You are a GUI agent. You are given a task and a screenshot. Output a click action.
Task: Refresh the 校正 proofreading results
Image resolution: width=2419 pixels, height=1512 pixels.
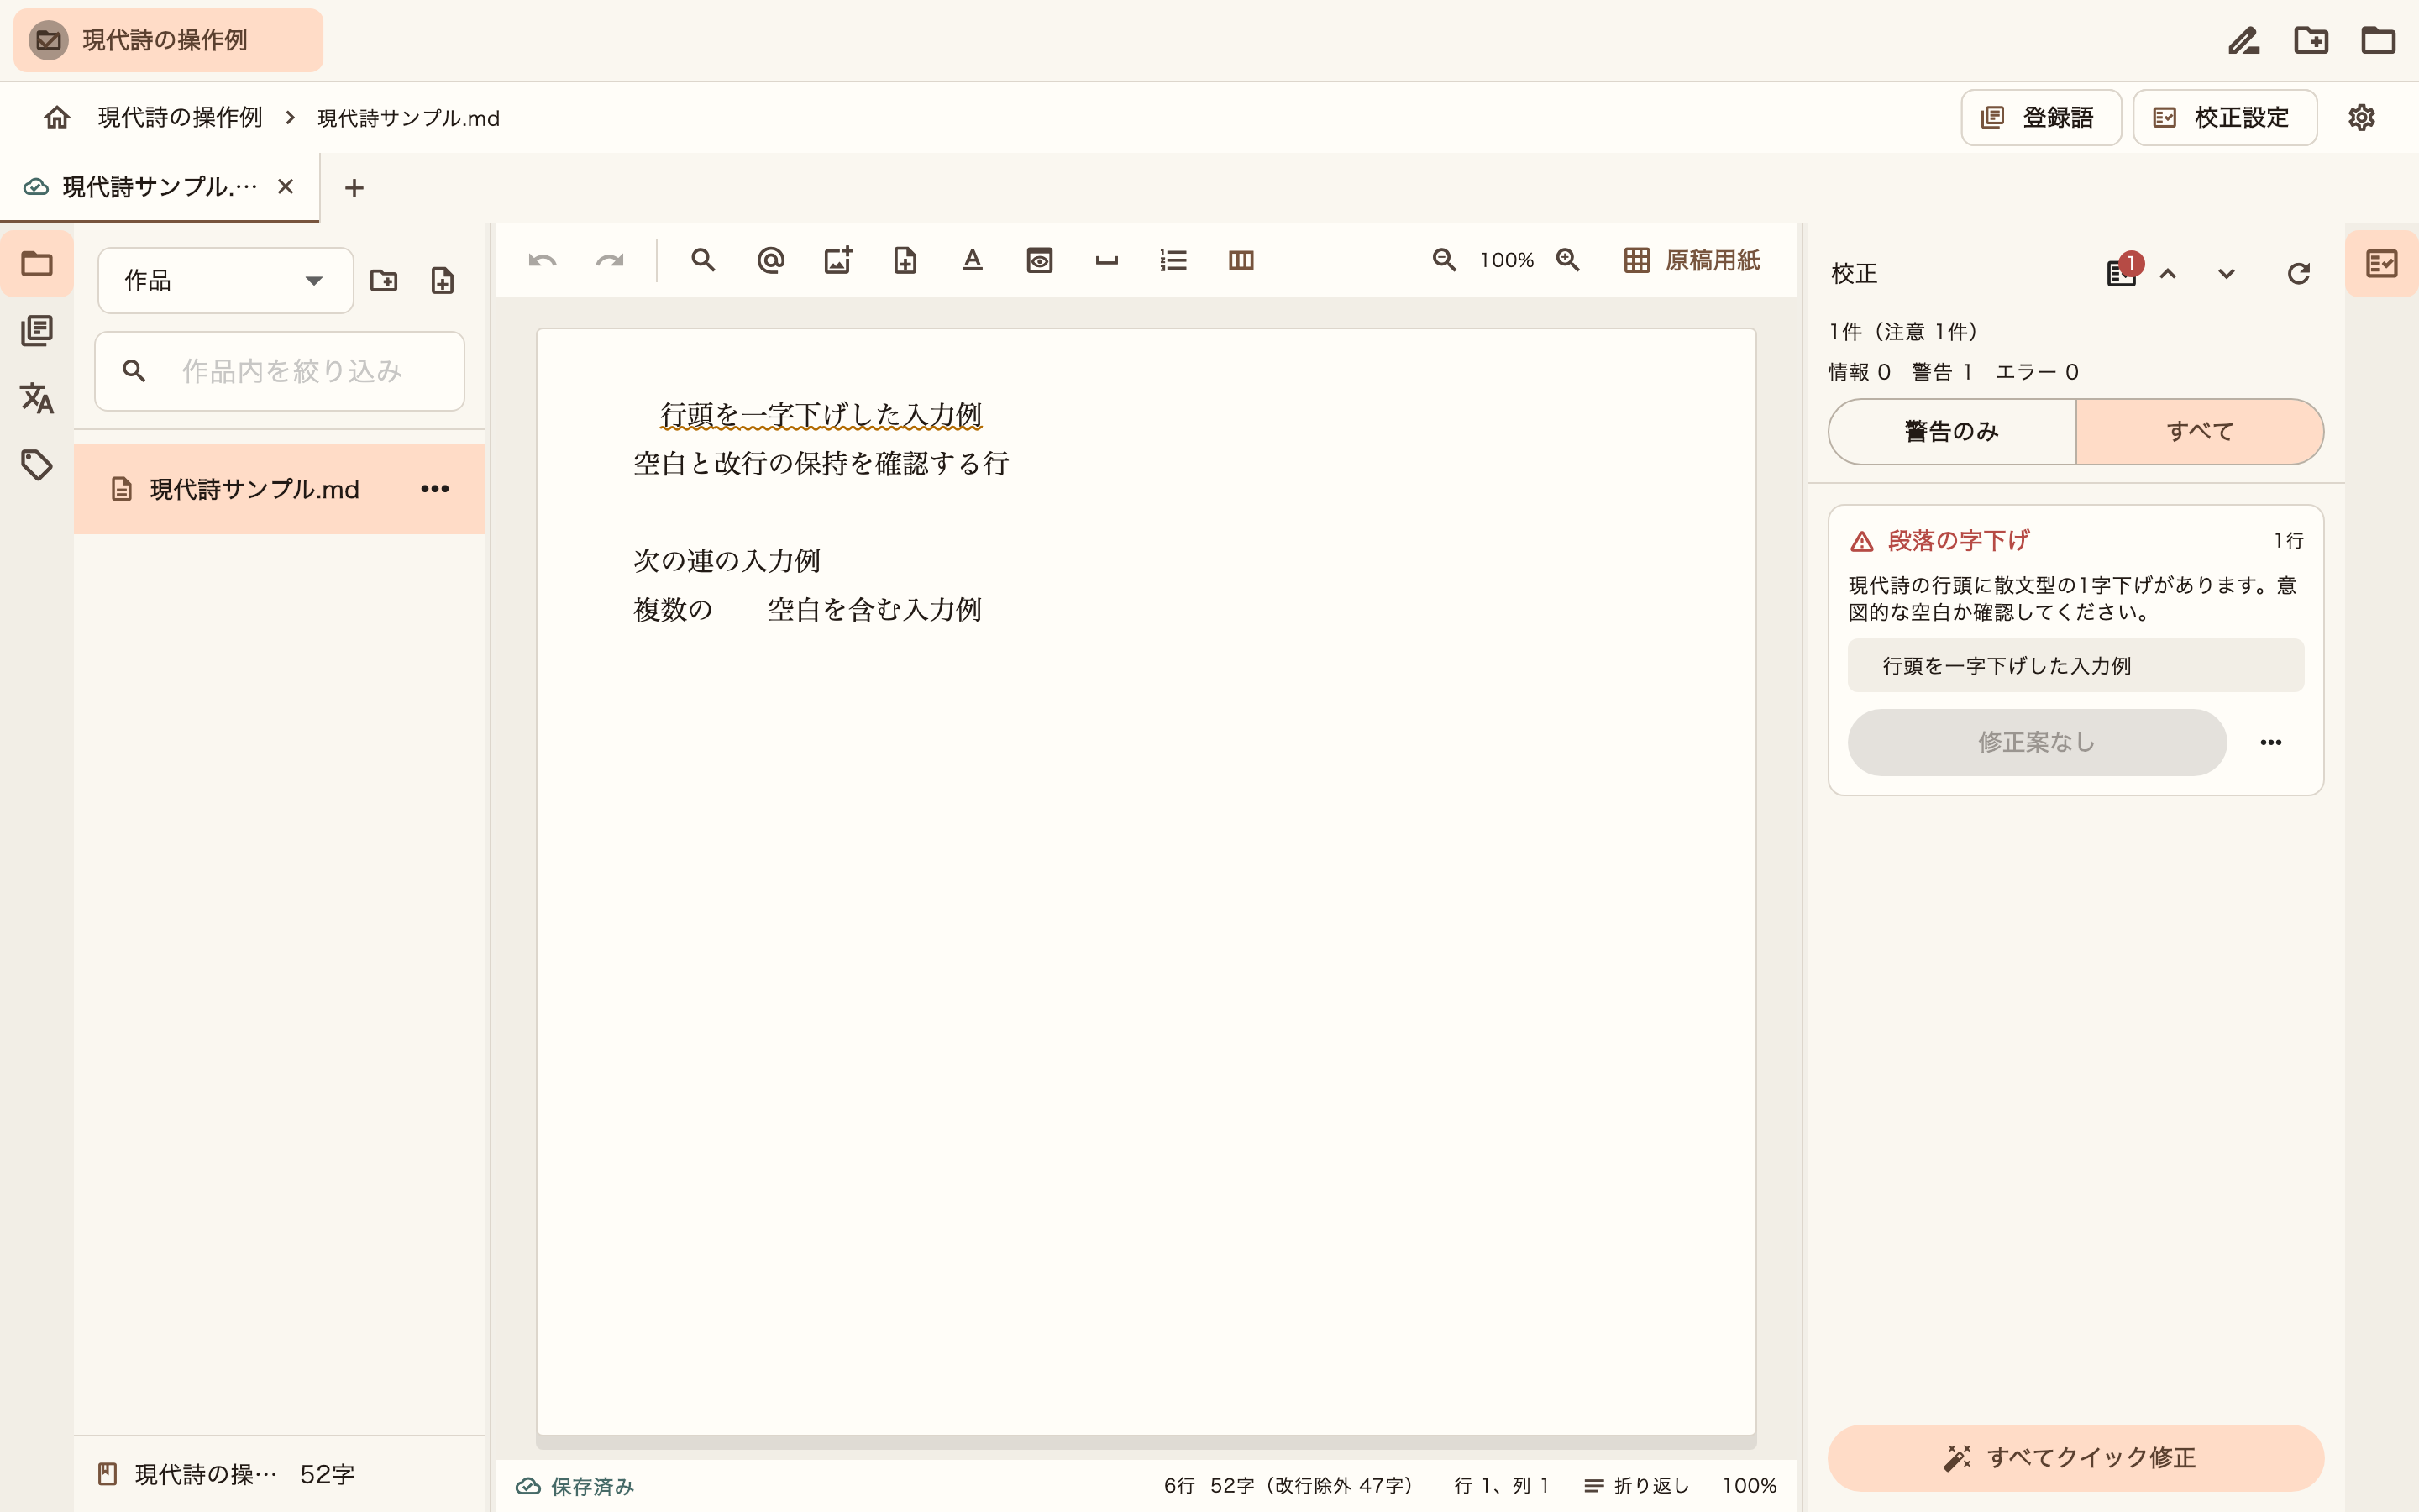pyautogui.click(x=2298, y=274)
